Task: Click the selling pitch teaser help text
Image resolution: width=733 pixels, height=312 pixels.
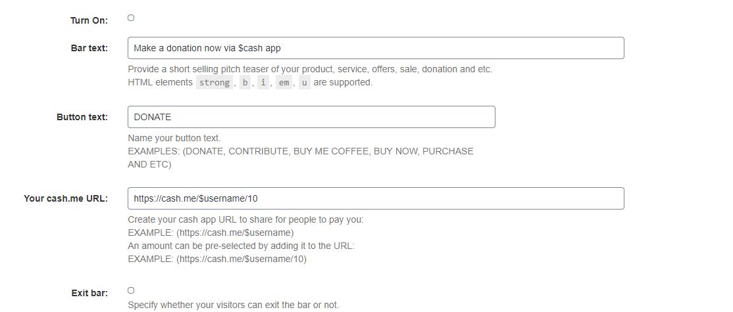Action: (x=309, y=69)
